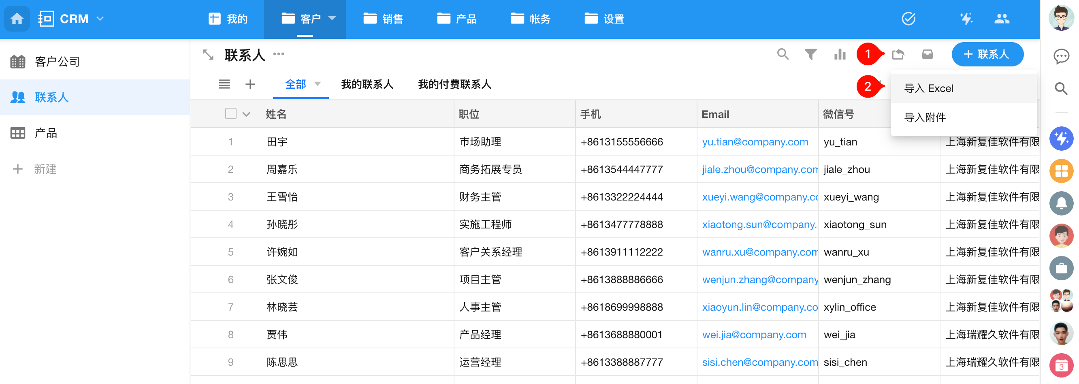Select 客户公司 in the left sidebar
Image resolution: width=1079 pixels, height=384 pixels.
pos(57,62)
